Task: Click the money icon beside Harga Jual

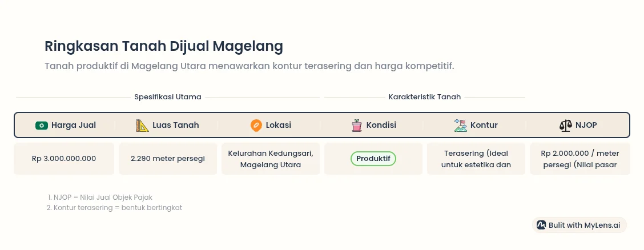Action: 41,125
